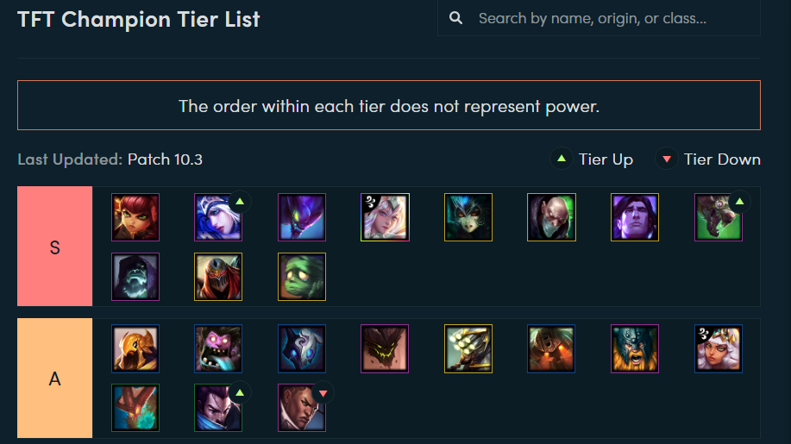Click Amumu portrait in S tier
Screen dimensions: 791x444
point(302,277)
